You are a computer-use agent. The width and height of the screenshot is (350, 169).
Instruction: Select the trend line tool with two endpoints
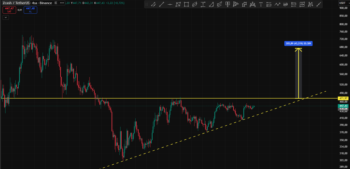162,4
